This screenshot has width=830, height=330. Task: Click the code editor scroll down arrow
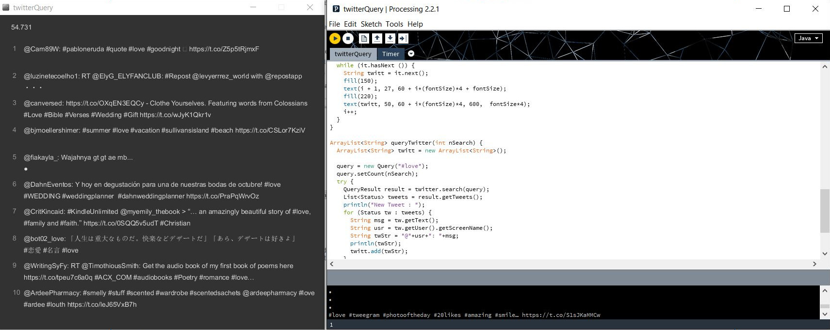coord(825,254)
